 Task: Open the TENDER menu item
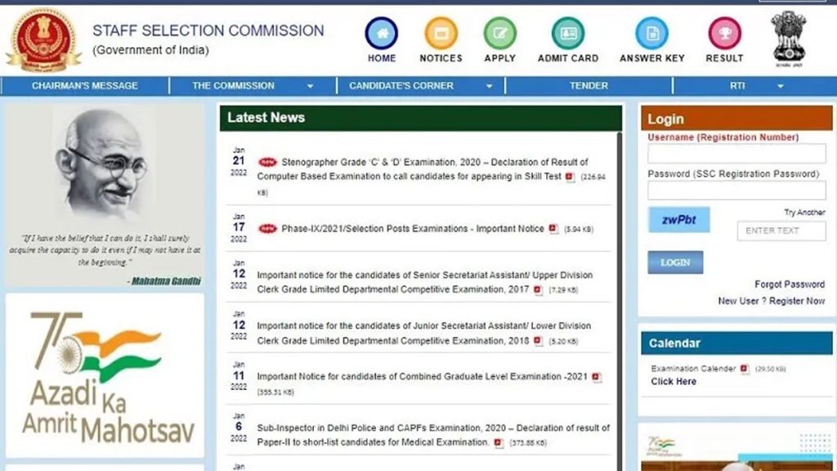tap(589, 85)
